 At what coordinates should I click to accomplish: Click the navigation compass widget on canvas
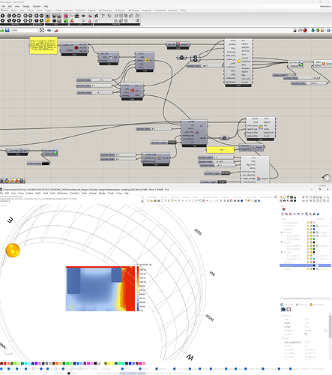[x=327, y=178]
